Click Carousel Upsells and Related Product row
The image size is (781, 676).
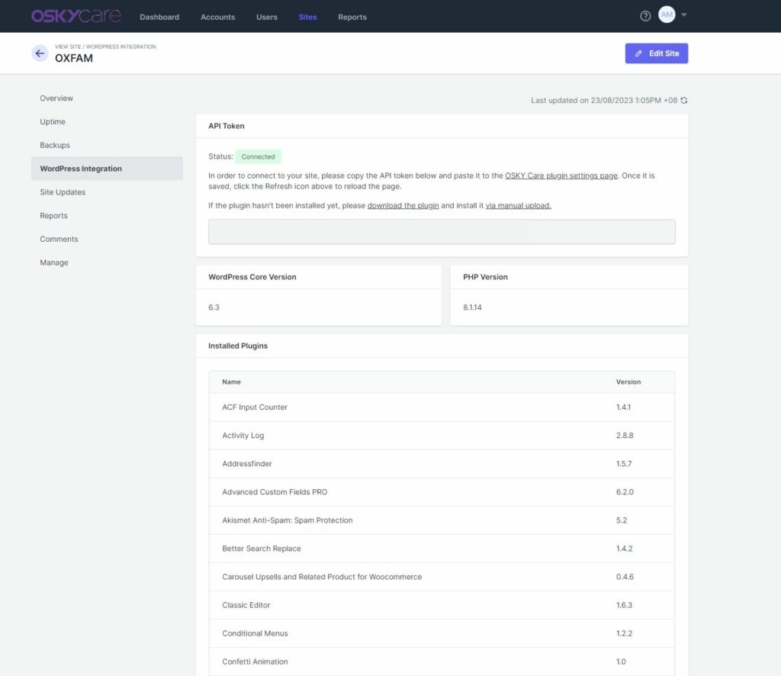(x=442, y=577)
